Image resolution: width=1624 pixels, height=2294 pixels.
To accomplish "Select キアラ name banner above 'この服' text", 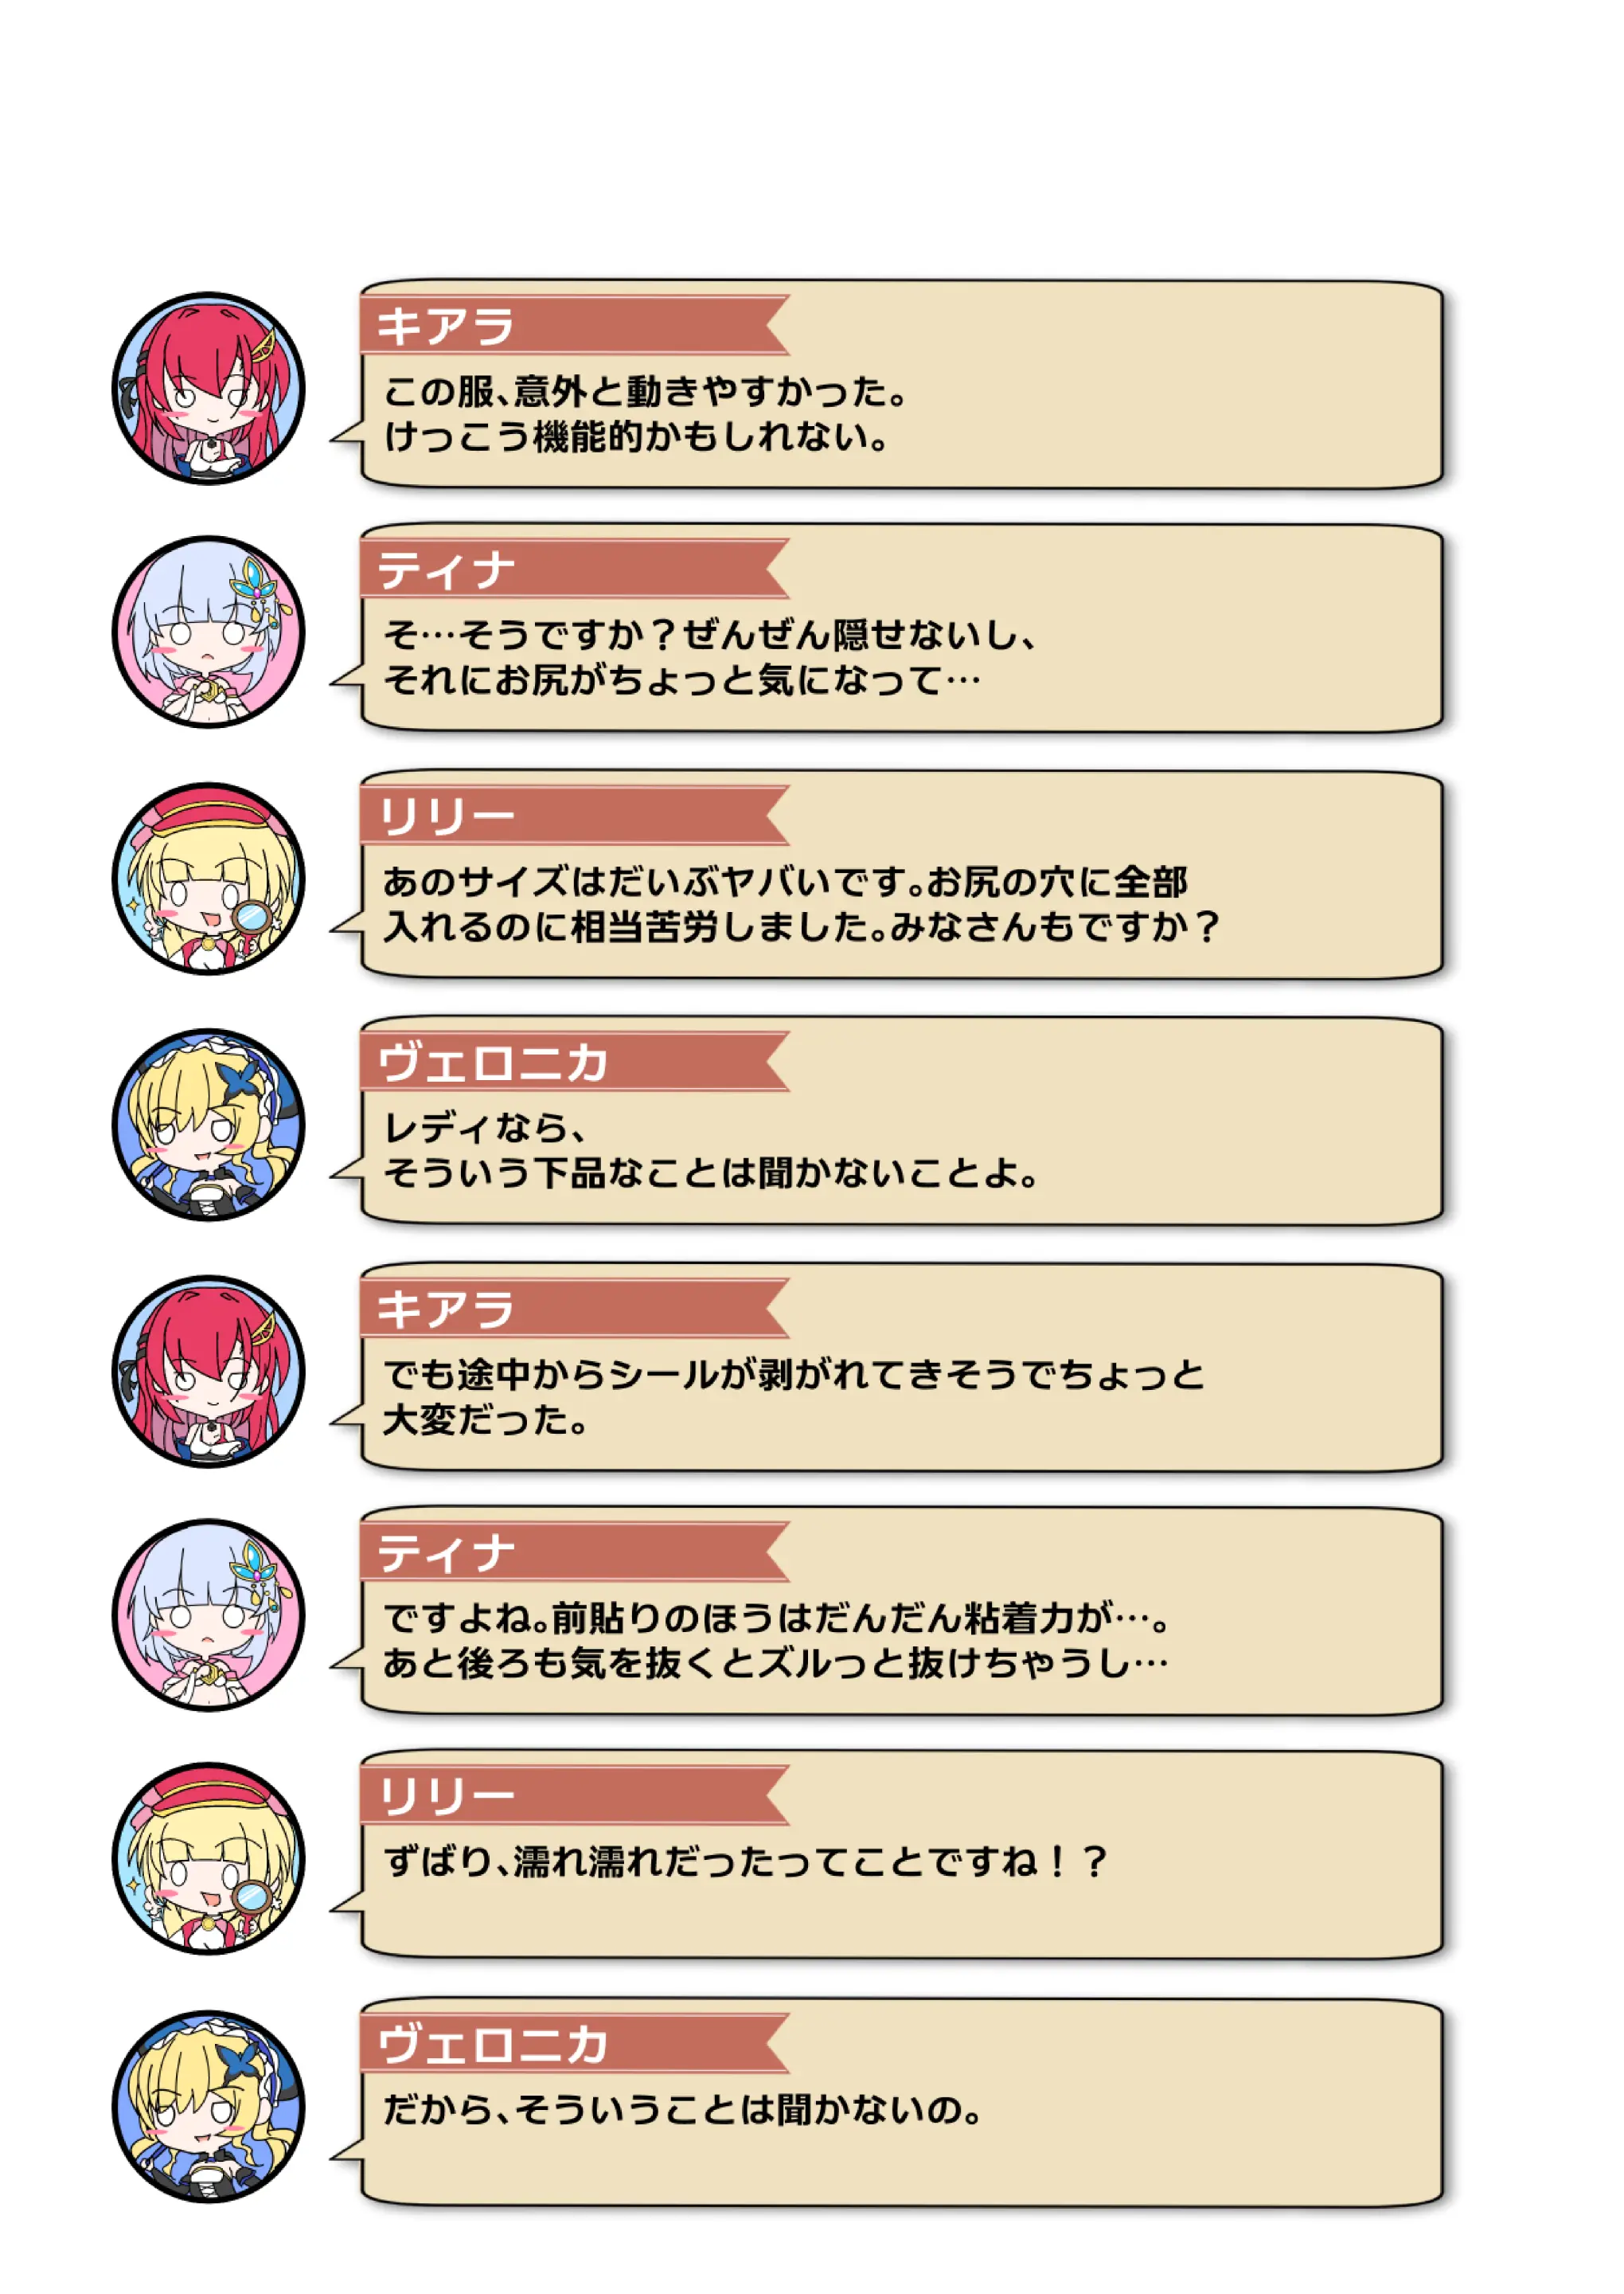I will [575, 325].
